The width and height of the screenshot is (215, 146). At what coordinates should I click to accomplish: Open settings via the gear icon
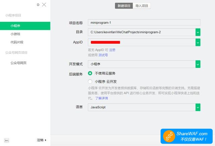click(38, 5)
